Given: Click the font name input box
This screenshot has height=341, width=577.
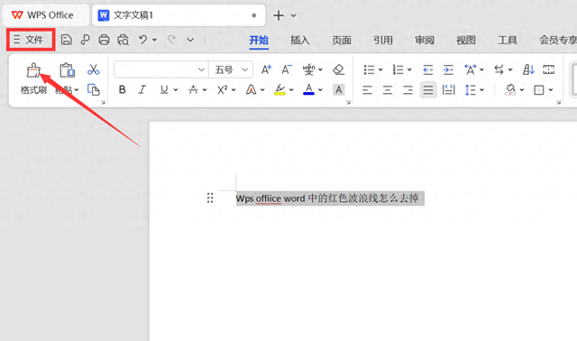Looking at the screenshot, I should coord(160,69).
